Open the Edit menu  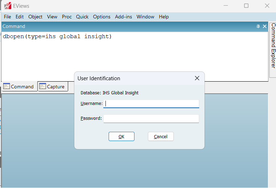19,17
